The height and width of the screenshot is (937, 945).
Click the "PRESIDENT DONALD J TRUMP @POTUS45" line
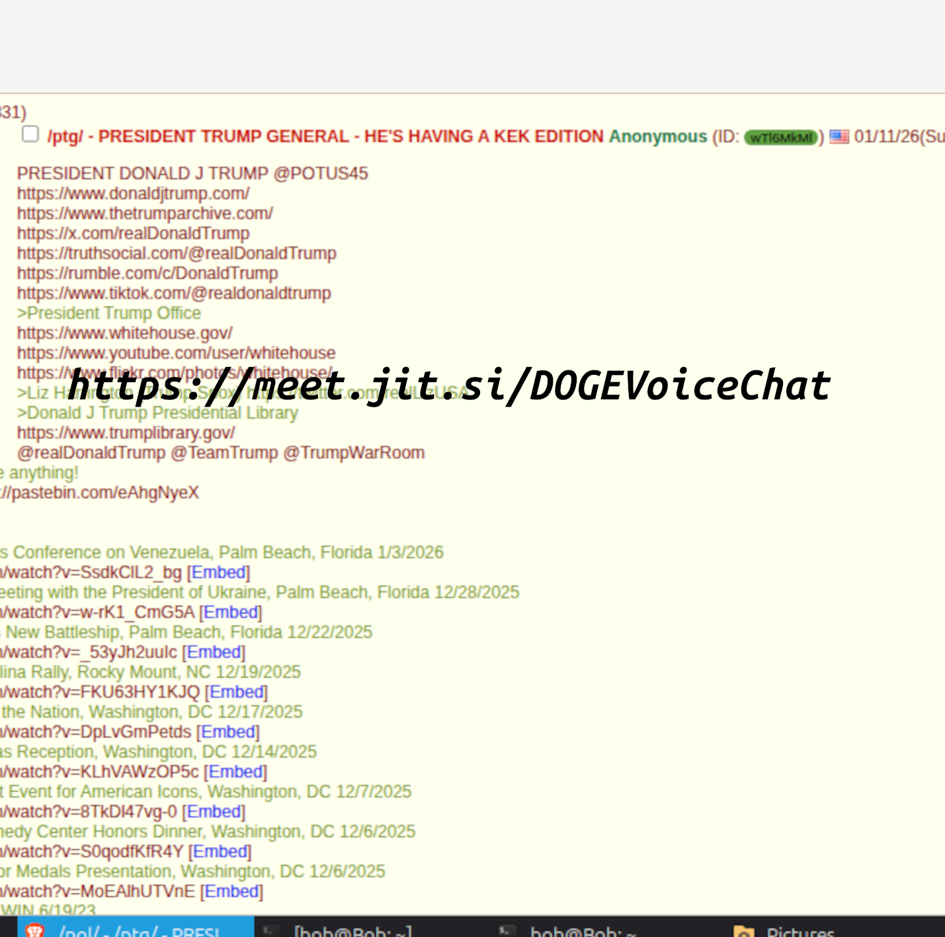[192, 173]
